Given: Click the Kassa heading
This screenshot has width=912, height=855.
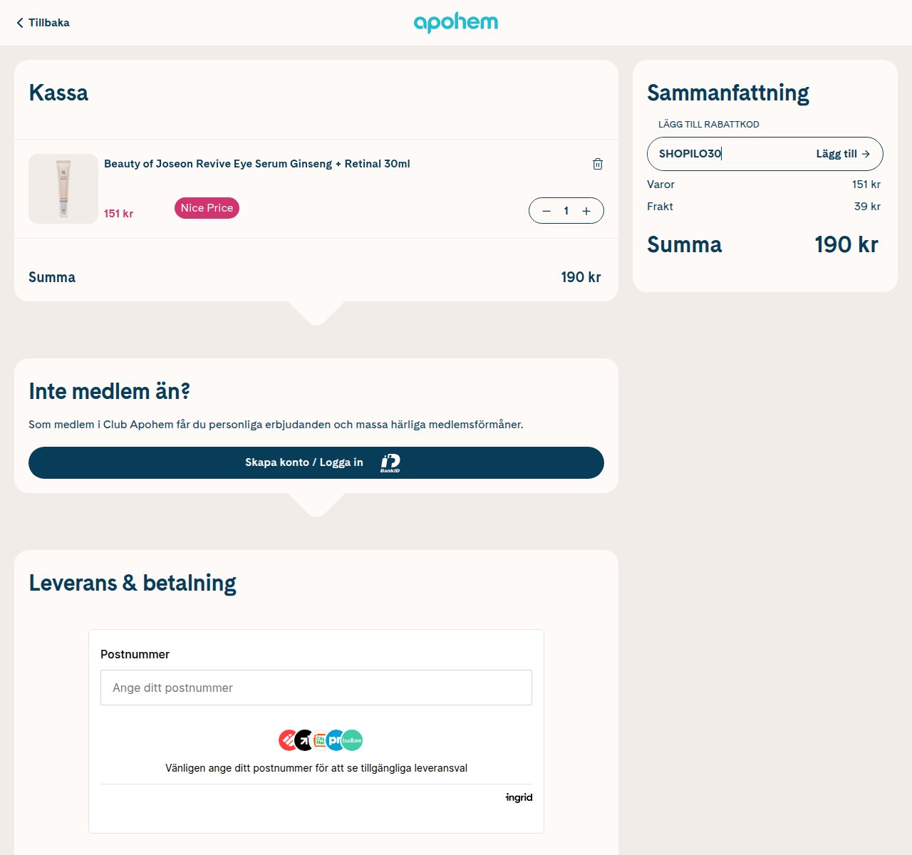Looking at the screenshot, I should coord(58,93).
